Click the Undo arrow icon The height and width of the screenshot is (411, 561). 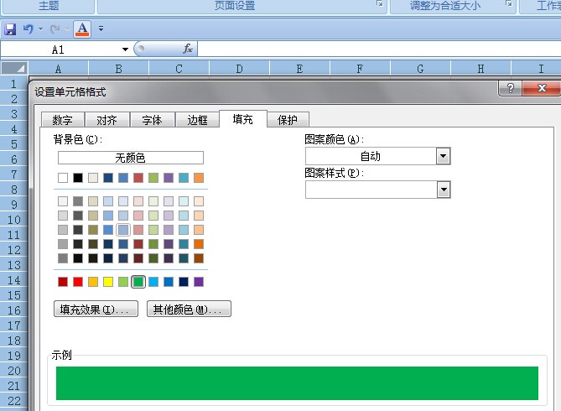point(29,29)
